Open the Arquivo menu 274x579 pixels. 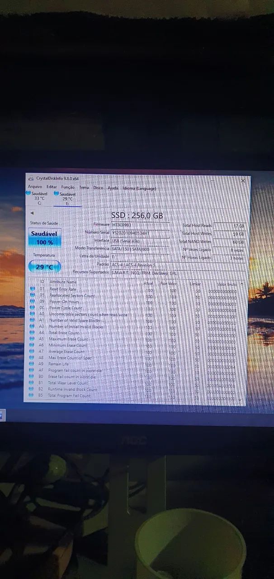[x=35, y=187]
